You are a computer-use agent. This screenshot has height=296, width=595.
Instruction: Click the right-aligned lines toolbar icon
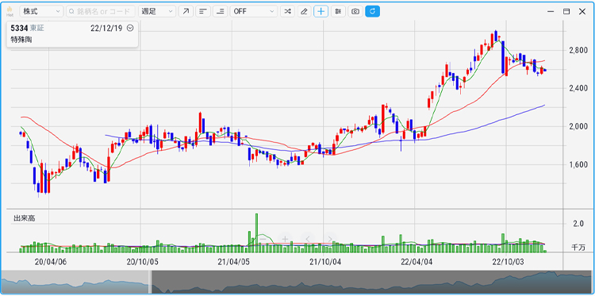pos(220,11)
